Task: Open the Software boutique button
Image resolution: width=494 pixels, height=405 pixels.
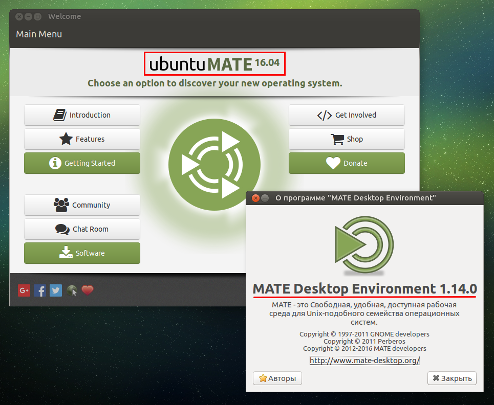Action: pyautogui.click(x=82, y=253)
